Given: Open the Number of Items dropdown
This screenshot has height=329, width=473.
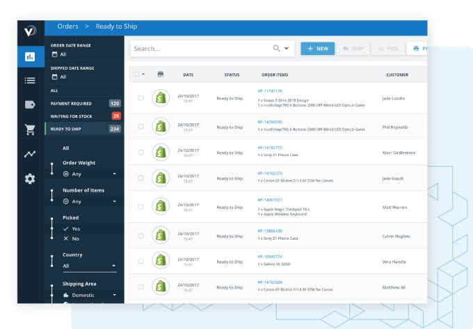Looking at the screenshot, I should tap(89, 201).
